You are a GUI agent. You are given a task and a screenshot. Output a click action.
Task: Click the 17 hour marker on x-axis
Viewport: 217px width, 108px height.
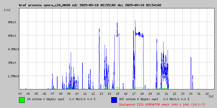point(134,93)
